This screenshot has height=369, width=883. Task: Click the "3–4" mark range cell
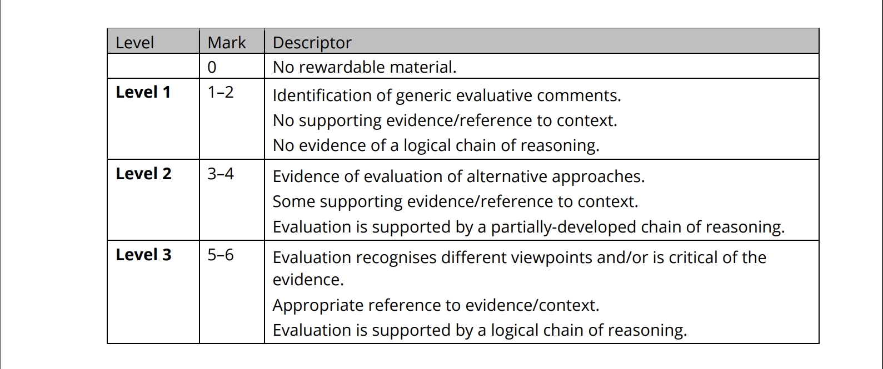coord(221,174)
